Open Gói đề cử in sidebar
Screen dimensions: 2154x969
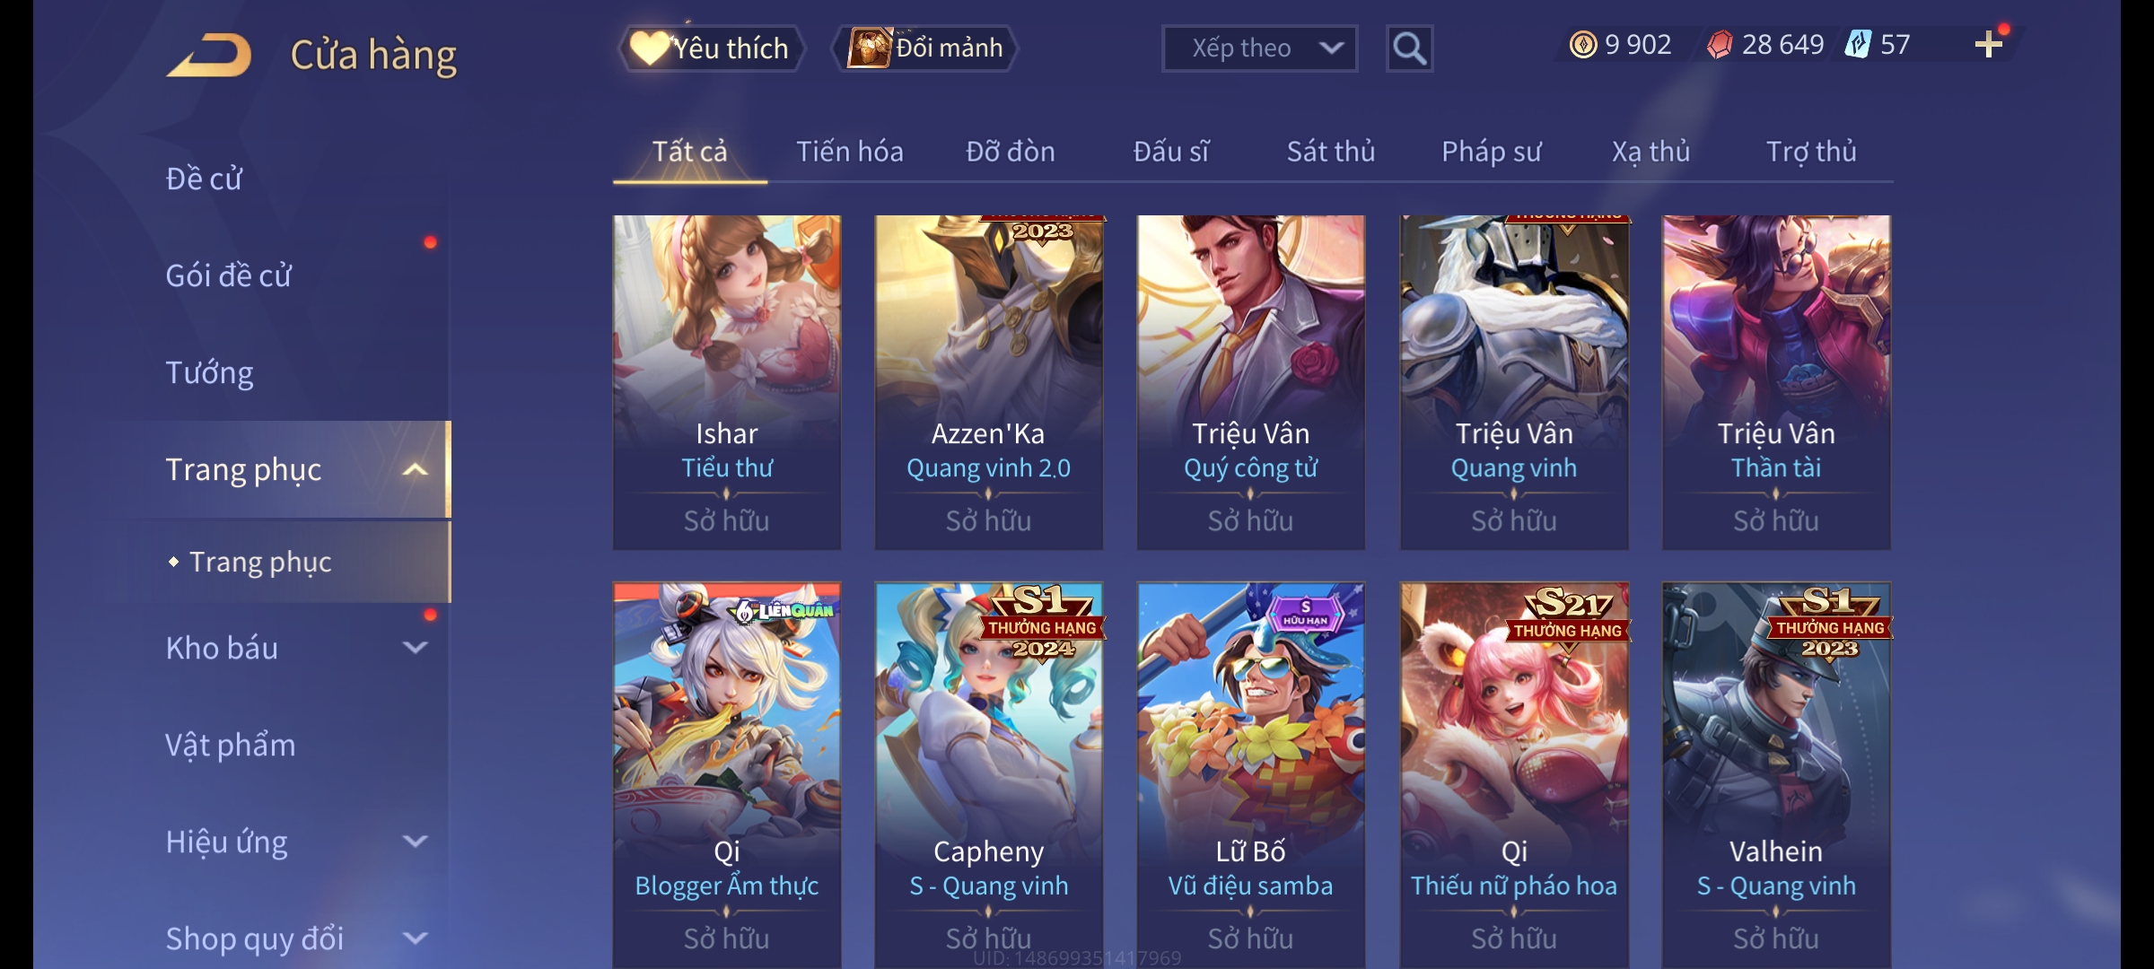coord(229,275)
